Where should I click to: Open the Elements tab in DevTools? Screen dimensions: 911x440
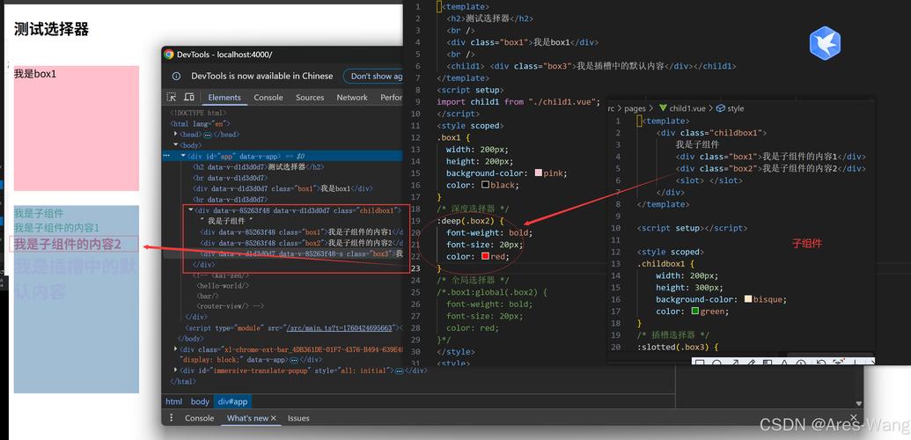coord(224,98)
